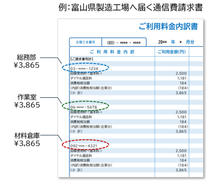Click ¥3,865 amount below 材料倉庫
Viewport: 219px width, 186px height.
[27, 144]
